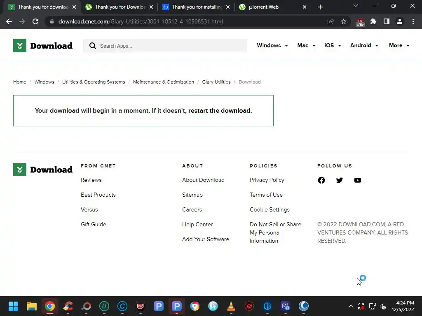The image size is (422, 316).
Task: Open the Gift Guide link
Action: (94, 224)
